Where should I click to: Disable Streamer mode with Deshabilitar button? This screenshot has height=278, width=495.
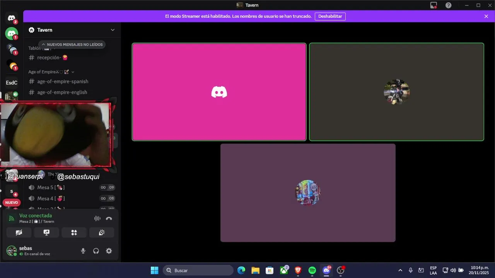coord(330,16)
